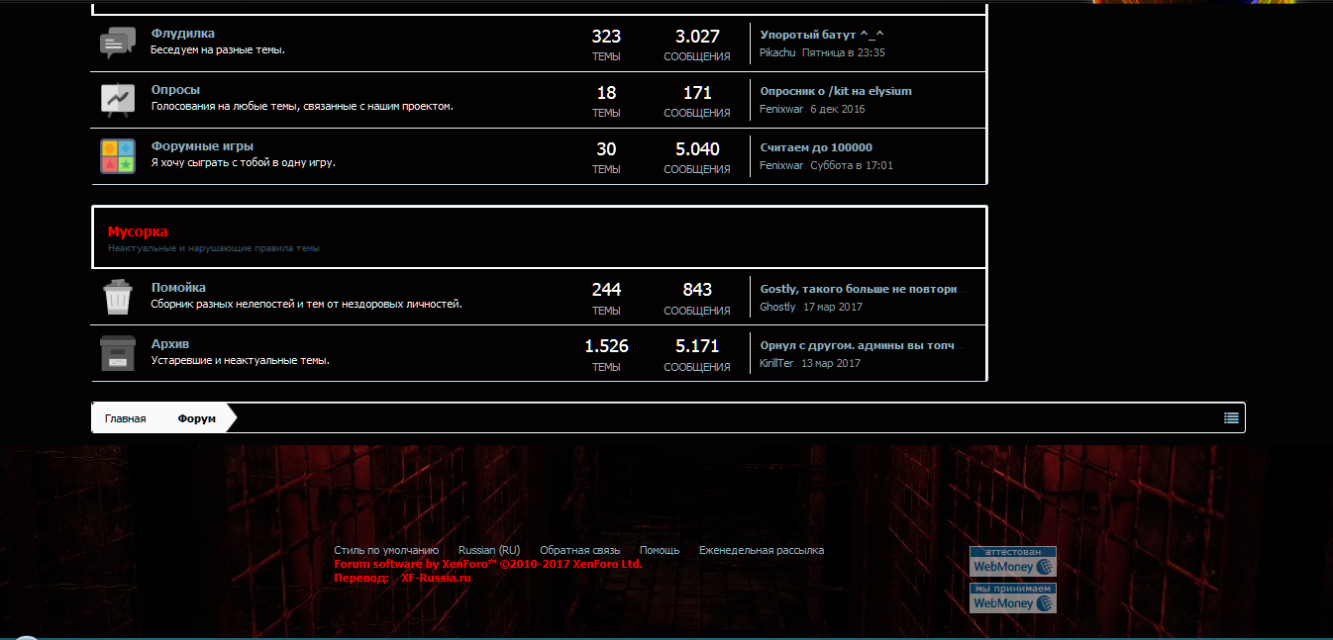View KirillTer user profile
This screenshot has height=640, width=1333.
tap(777, 363)
